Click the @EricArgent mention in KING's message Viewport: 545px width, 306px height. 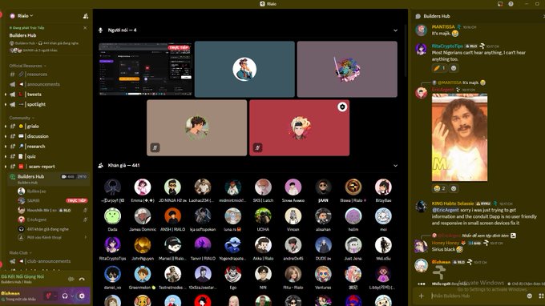[x=446, y=210]
